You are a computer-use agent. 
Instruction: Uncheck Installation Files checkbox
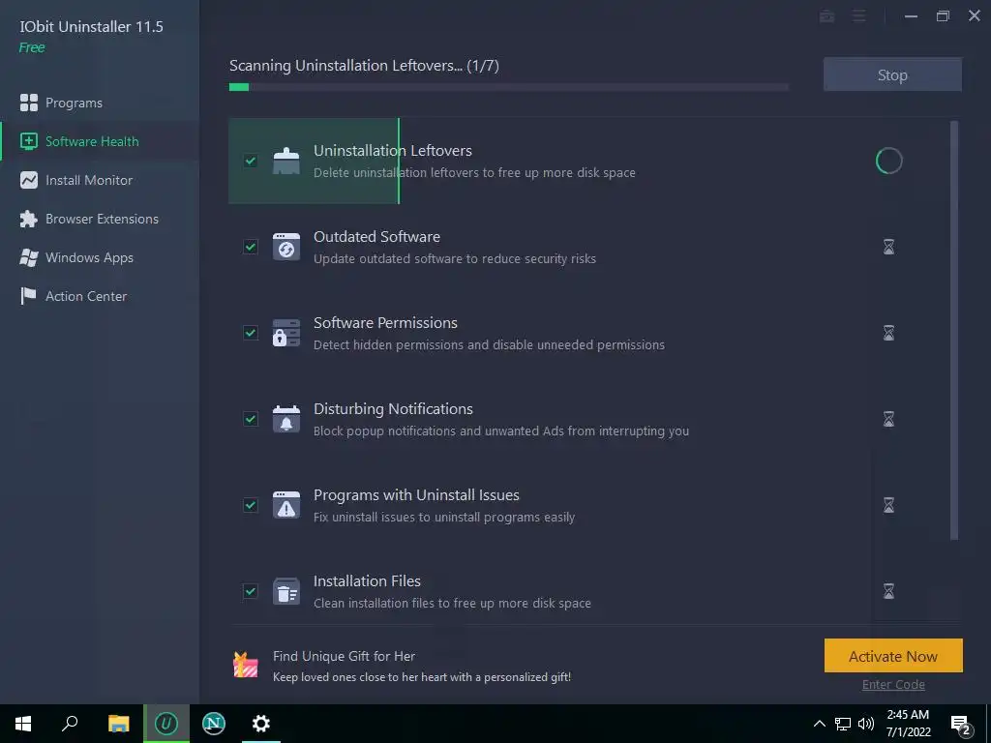(251, 591)
